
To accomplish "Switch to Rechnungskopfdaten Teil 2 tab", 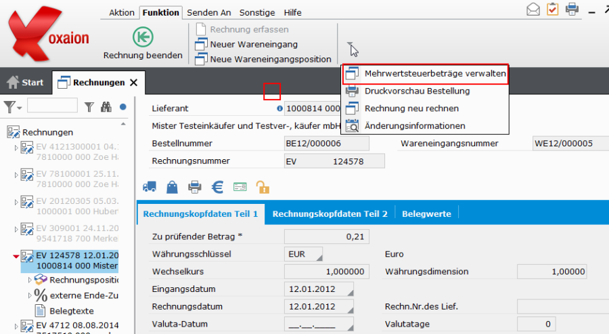I will tap(330, 214).
